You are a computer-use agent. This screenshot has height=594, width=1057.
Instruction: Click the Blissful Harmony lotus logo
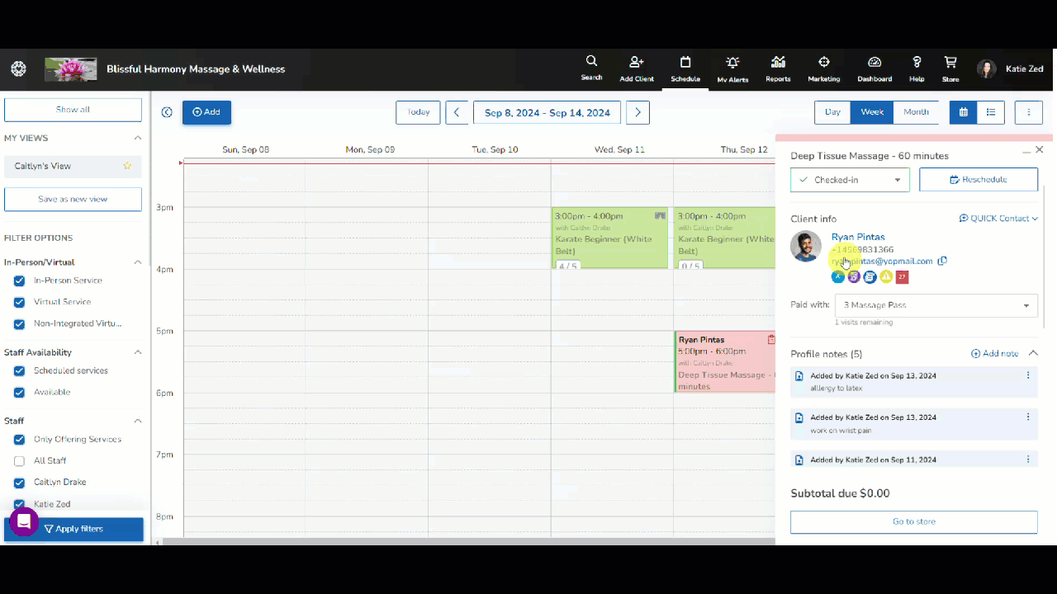coord(70,69)
